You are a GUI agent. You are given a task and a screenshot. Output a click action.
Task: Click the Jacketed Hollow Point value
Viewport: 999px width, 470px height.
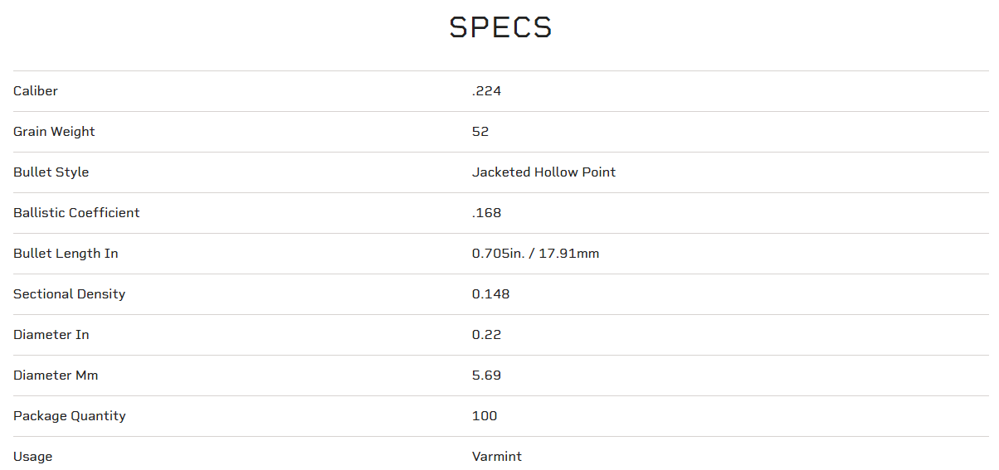coord(543,172)
